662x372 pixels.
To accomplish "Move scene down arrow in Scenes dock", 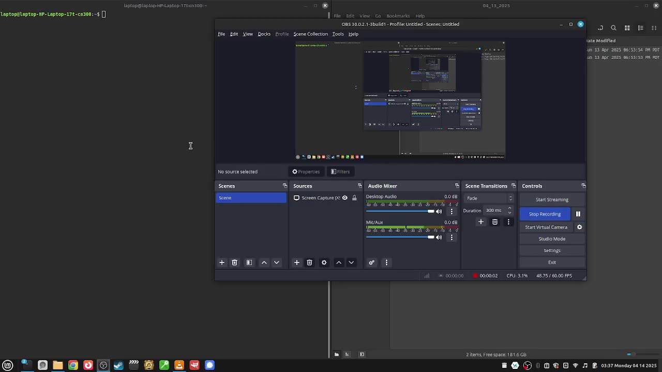I will [x=276, y=262].
